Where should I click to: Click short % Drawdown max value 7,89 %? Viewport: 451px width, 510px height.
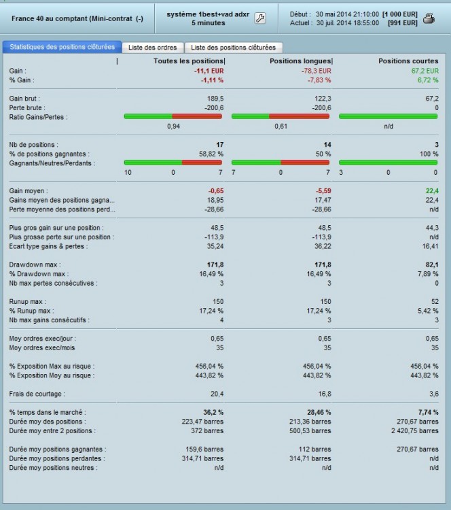pos(428,274)
